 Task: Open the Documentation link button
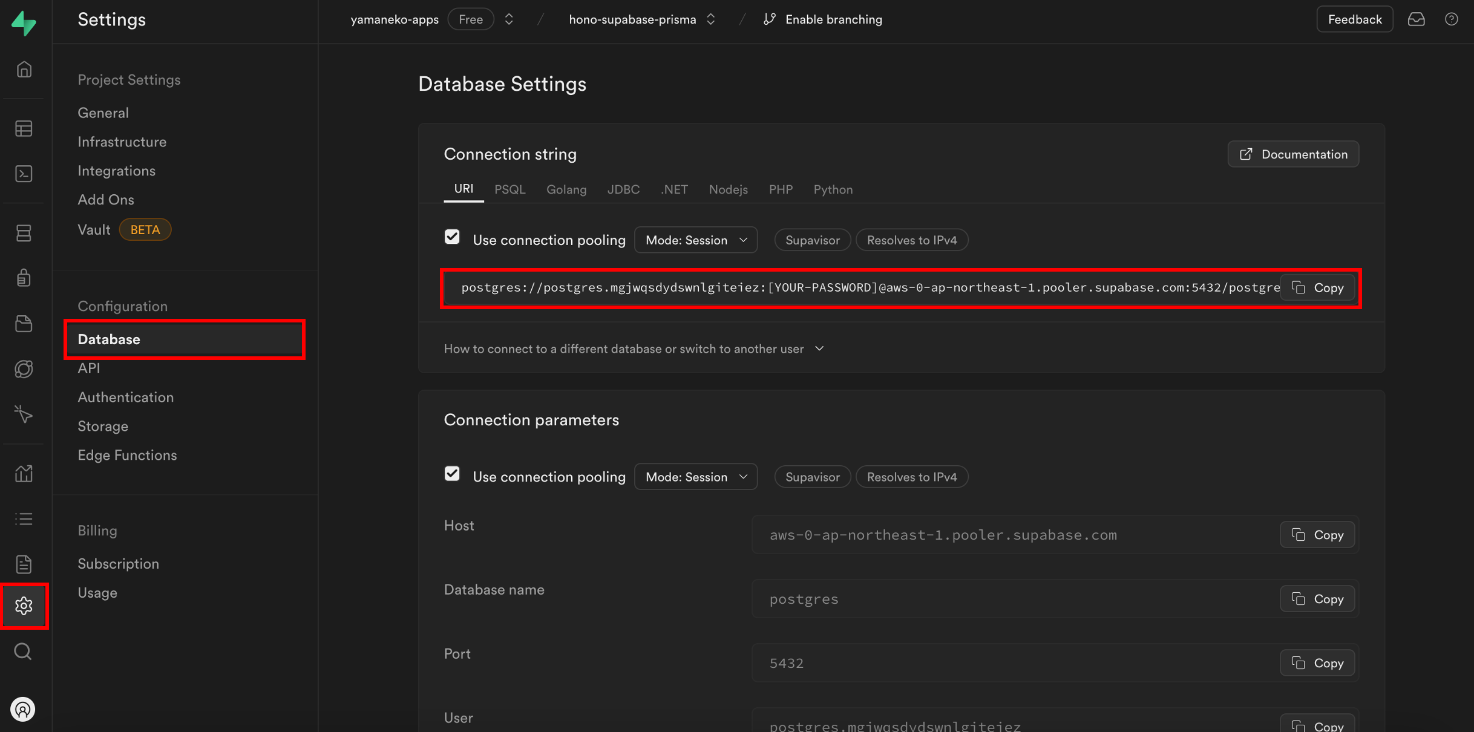(1293, 154)
